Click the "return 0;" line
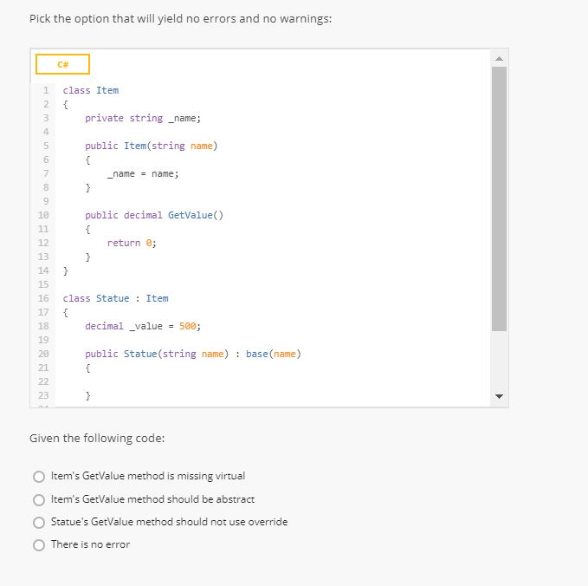Viewport: 588px width, 586px height. pyautogui.click(x=132, y=243)
